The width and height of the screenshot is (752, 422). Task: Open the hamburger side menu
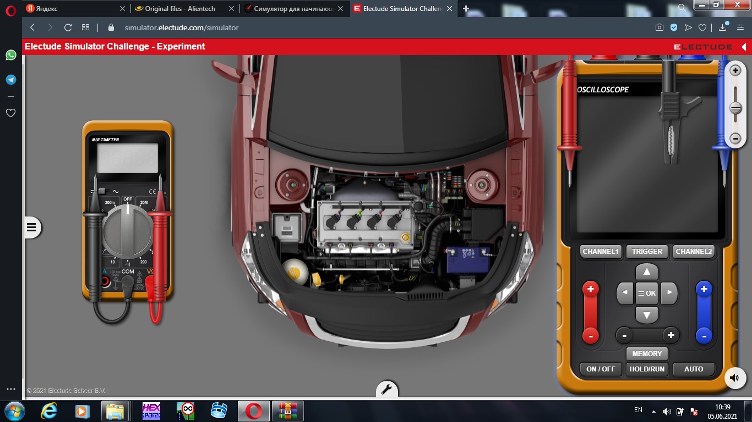32,227
